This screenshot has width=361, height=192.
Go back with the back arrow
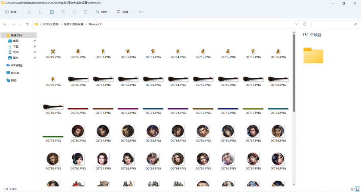pyautogui.click(x=5, y=24)
